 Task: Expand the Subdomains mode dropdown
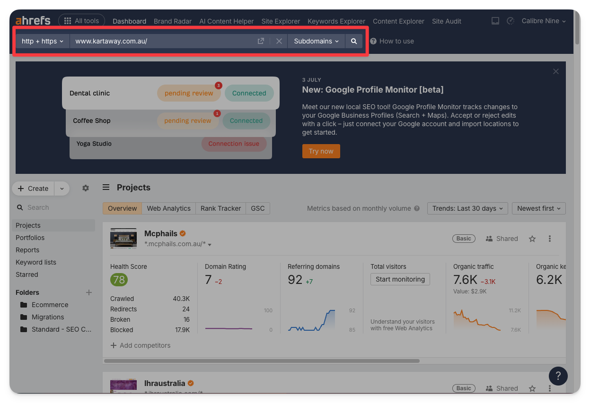click(x=316, y=41)
